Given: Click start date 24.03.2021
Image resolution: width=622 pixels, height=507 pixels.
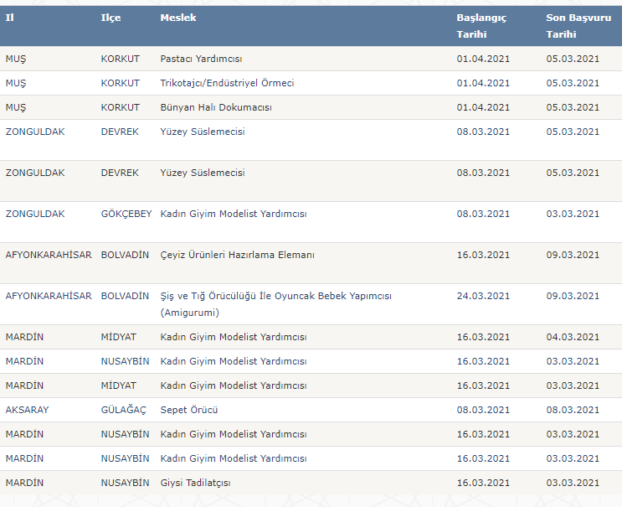Looking at the screenshot, I should pyautogui.click(x=483, y=296).
